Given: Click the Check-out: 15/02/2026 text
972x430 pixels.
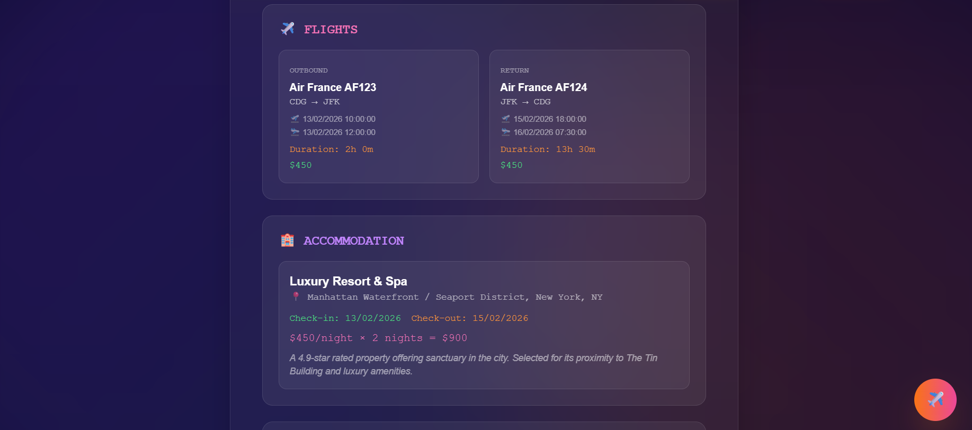Looking at the screenshot, I should [470, 318].
